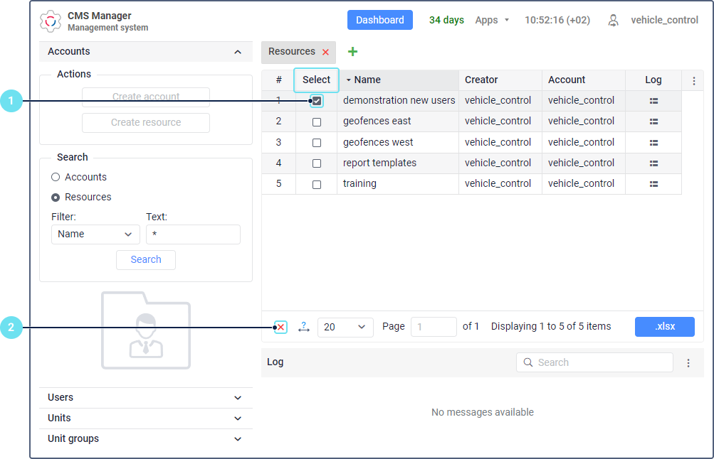Uncheck the demonstration new users checkbox
714x459 pixels.
(317, 101)
